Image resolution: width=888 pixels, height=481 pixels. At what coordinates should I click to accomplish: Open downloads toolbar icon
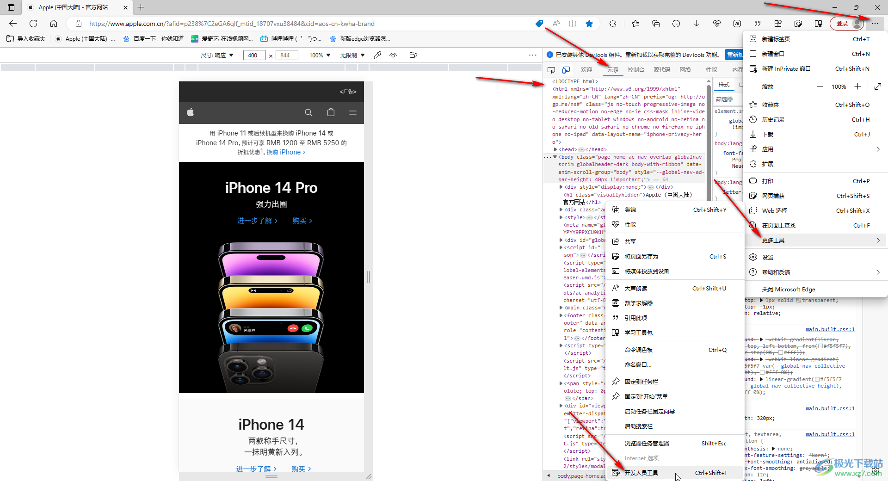point(697,24)
